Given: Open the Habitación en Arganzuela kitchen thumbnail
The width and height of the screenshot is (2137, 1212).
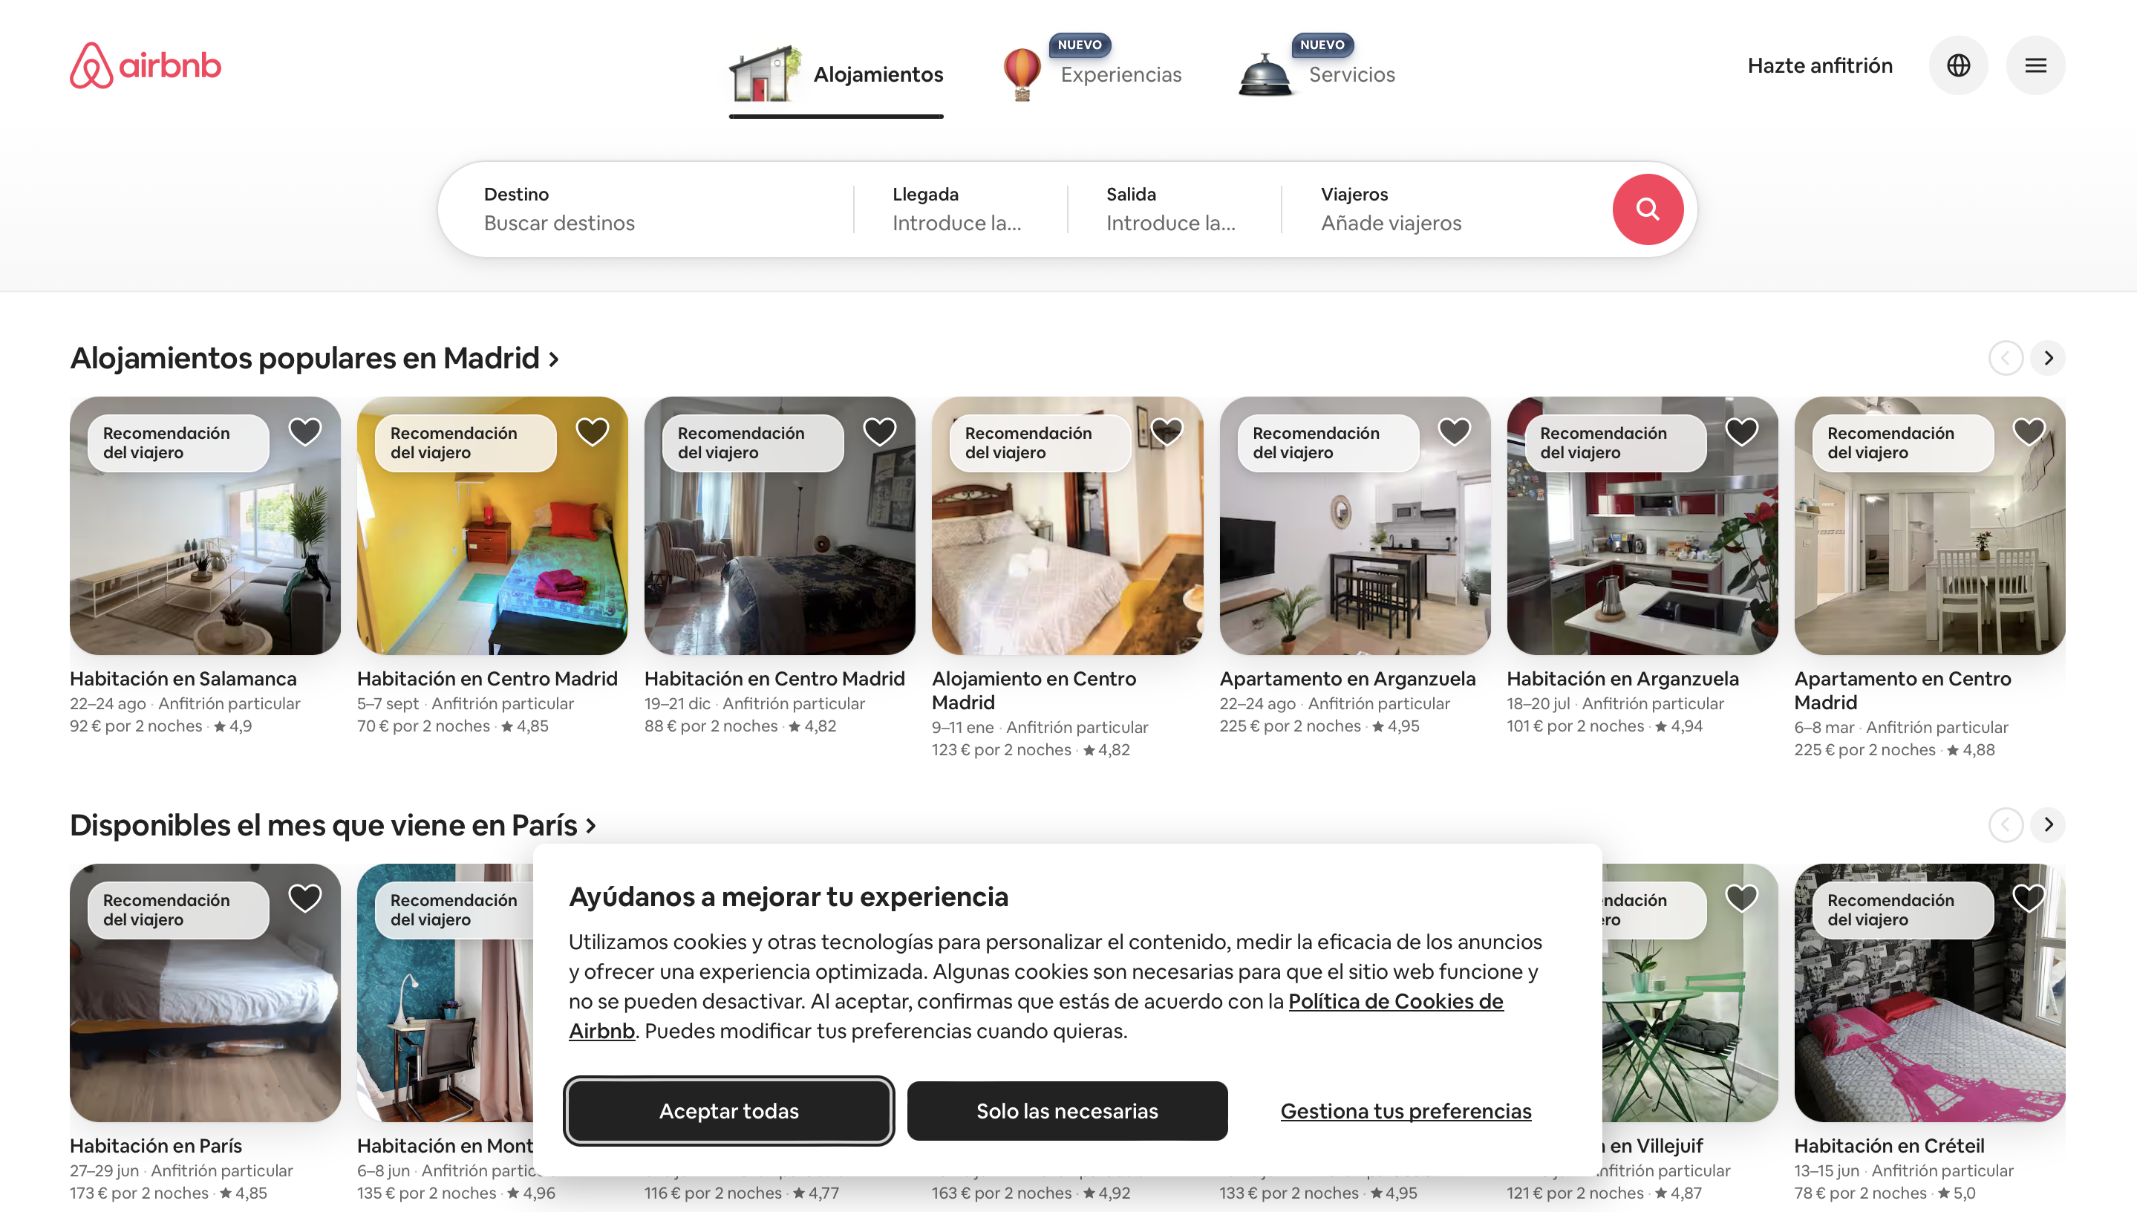Looking at the screenshot, I should point(1642,525).
